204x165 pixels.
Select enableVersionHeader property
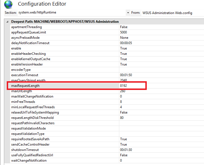coord(27,64)
